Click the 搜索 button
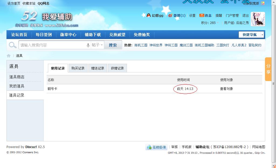276x168 pixels. coord(113,45)
